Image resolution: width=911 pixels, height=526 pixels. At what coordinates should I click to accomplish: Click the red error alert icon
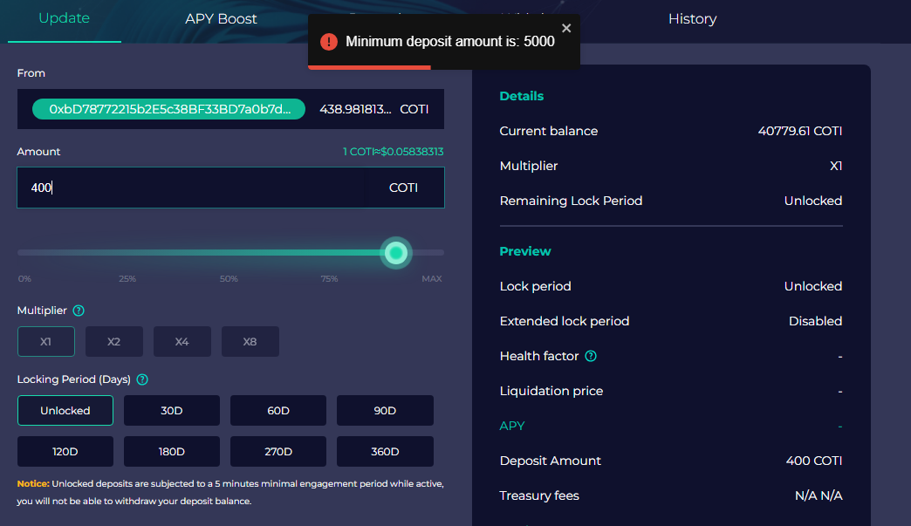329,42
